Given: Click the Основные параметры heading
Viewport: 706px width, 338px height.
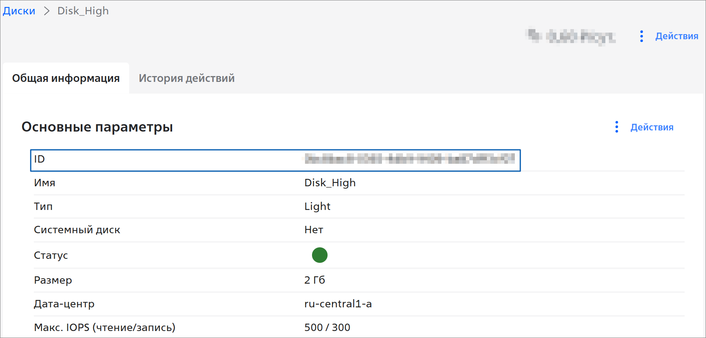Looking at the screenshot, I should tap(97, 127).
